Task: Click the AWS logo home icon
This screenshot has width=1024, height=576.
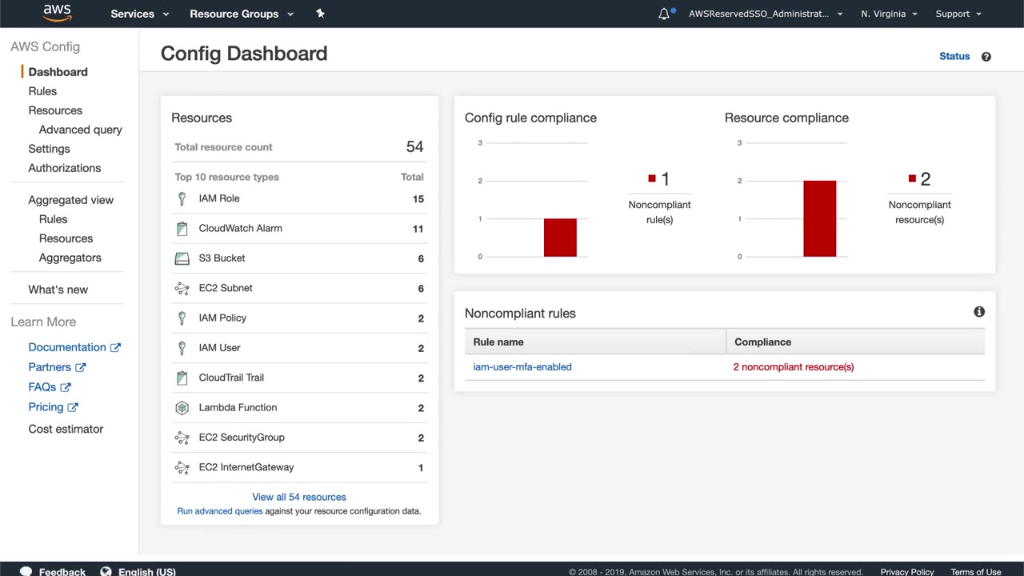Action: tap(57, 13)
